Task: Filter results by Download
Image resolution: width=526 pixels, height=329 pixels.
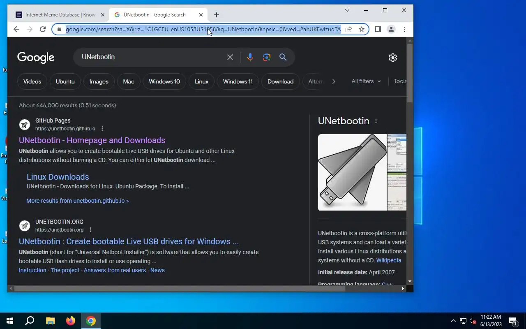Action: [280, 81]
